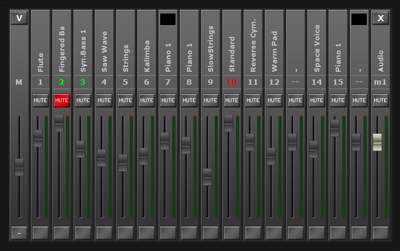This screenshot has width=400, height=251.
Task: Click the master volume fader handle
Action: [19, 167]
